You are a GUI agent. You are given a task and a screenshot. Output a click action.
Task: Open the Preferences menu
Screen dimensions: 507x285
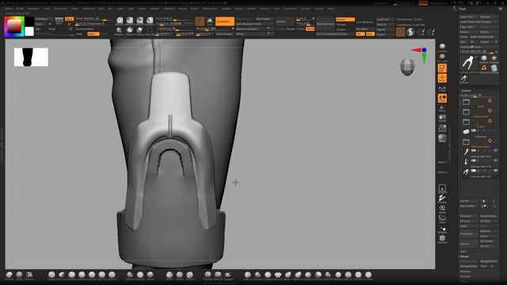pos(210,9)
